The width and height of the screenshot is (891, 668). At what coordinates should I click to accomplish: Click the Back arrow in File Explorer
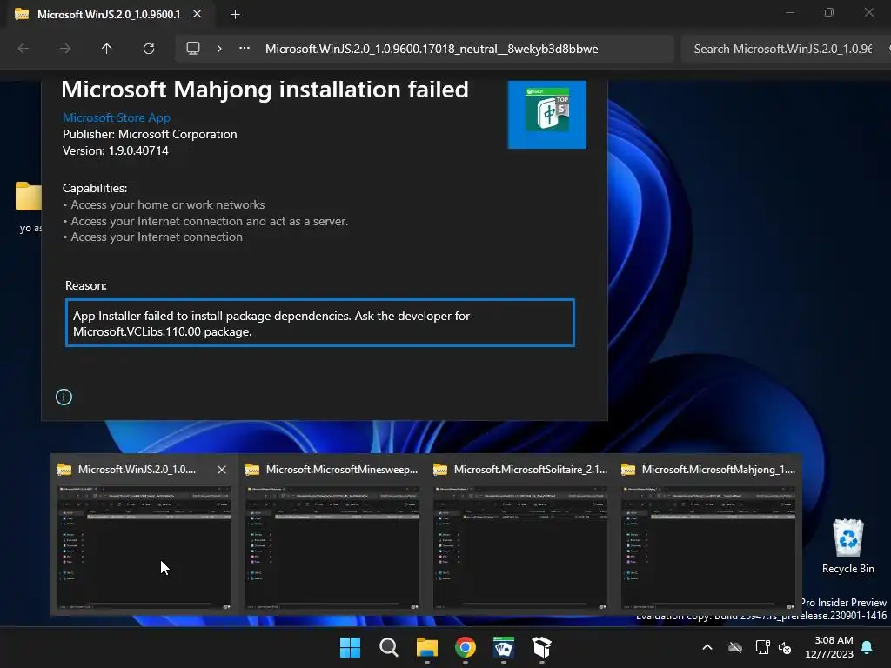(23, 49)
